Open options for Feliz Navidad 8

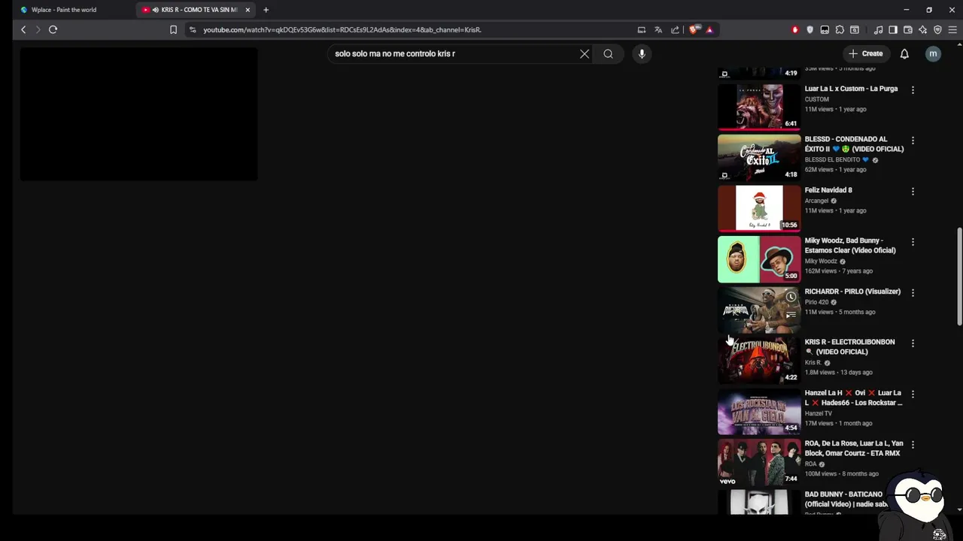coord(913,192)
